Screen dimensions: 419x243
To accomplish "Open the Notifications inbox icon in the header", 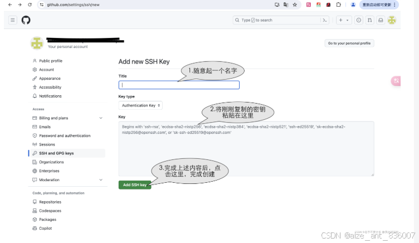I will click(381, 20).
